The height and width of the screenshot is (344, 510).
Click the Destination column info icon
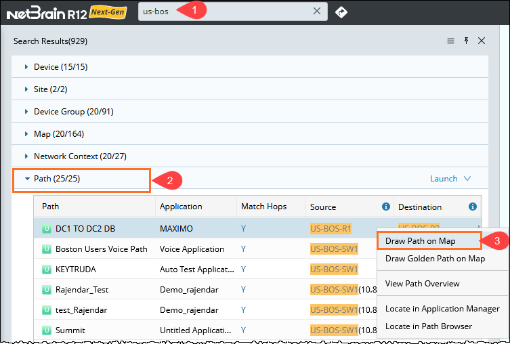coord(472,207)
